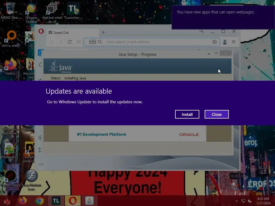Select the TLauncher installer desktop icon
Viewport: 275px width, 206px height.
tap(73, 11)
